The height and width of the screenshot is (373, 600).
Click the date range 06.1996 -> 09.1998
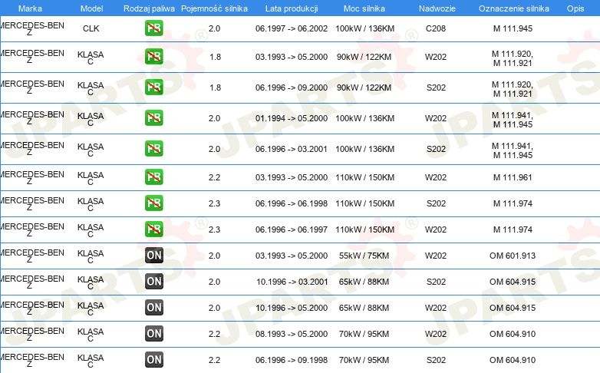[x=292, y=360]
